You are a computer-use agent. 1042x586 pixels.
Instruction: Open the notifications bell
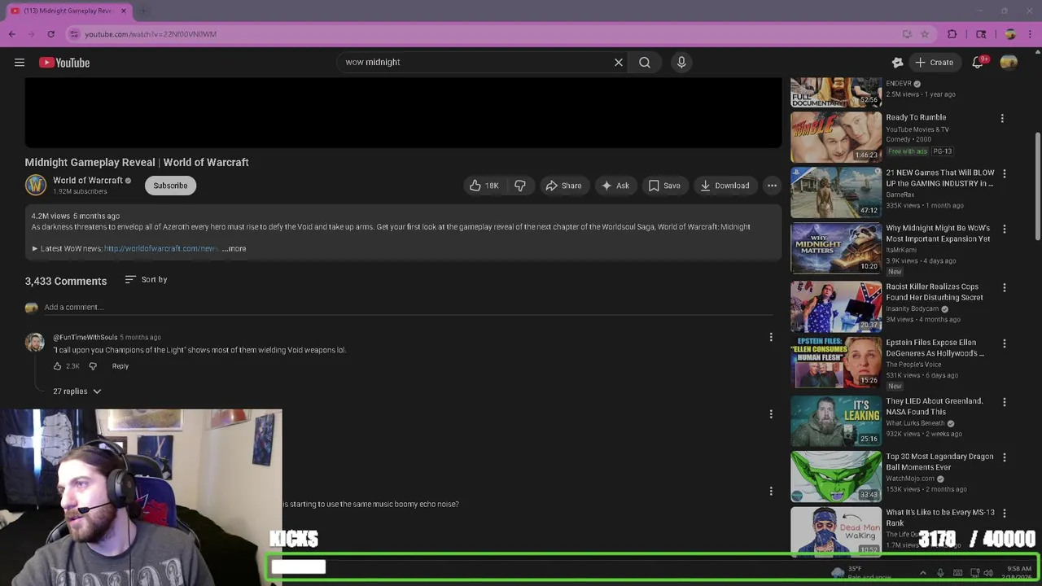coord(978,63)
